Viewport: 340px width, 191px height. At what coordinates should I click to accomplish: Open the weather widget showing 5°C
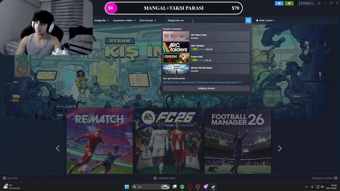11,187
